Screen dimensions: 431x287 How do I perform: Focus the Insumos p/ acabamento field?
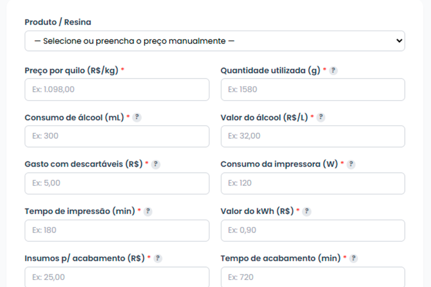117,277
